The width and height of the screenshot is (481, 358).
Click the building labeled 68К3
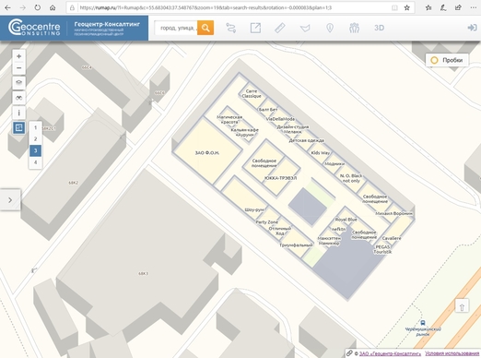coord(143,273)
